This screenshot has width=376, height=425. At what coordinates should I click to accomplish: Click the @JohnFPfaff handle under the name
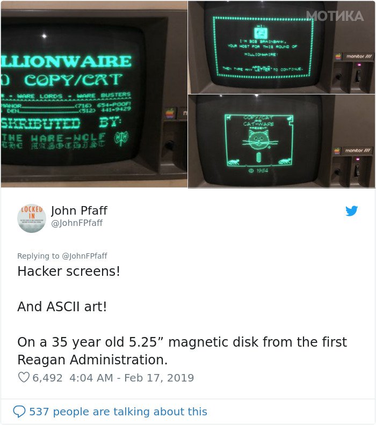coord(77,223)
